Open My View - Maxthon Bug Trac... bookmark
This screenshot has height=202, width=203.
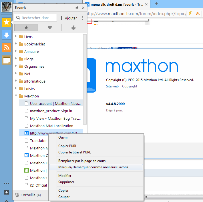[x=51, y=118]
